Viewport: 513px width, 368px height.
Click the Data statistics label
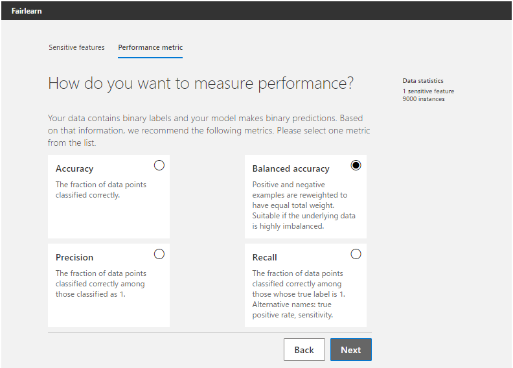point(423,81)
